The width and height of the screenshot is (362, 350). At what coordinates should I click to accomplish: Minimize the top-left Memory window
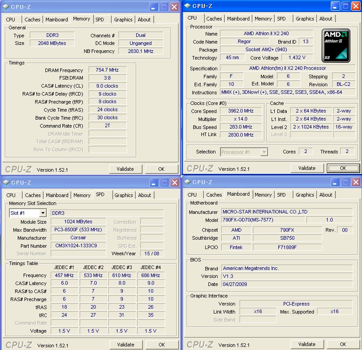[154, 7]
